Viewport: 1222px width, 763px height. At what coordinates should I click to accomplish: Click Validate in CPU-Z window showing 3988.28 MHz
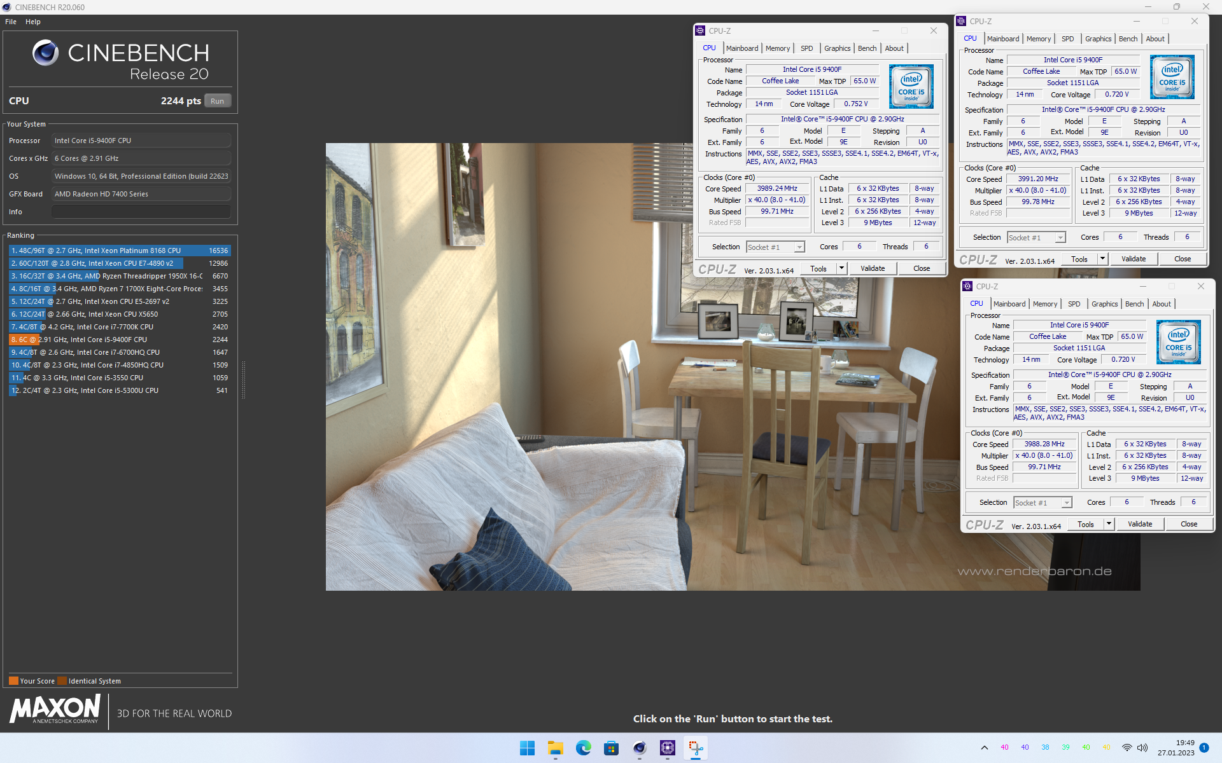click(x=1140, y=524)
